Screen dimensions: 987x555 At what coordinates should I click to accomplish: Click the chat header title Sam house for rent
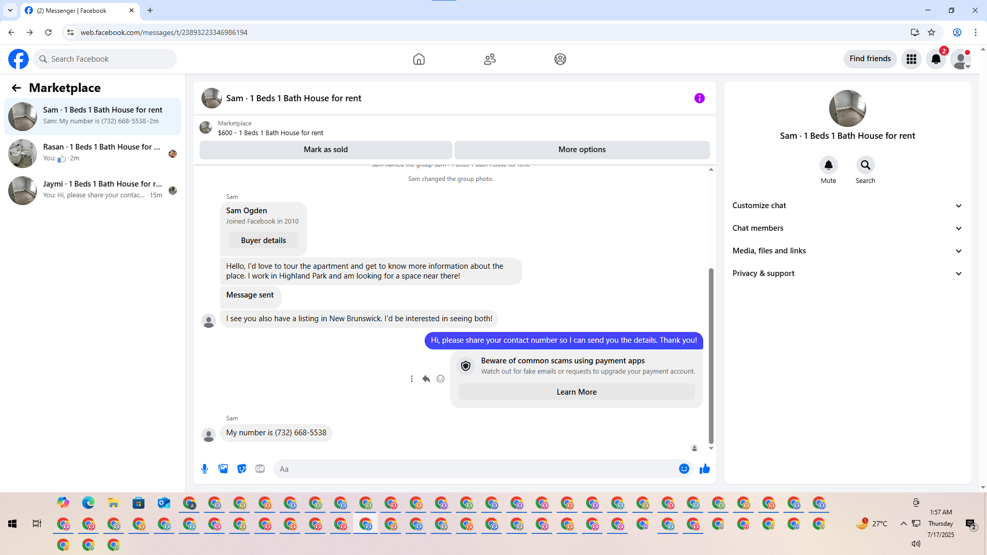294,98
